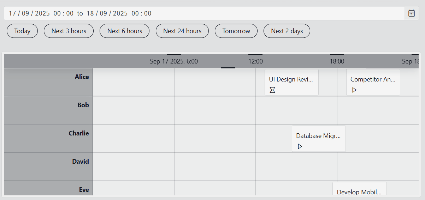Open the Database Migration task card

click(319, 139)
